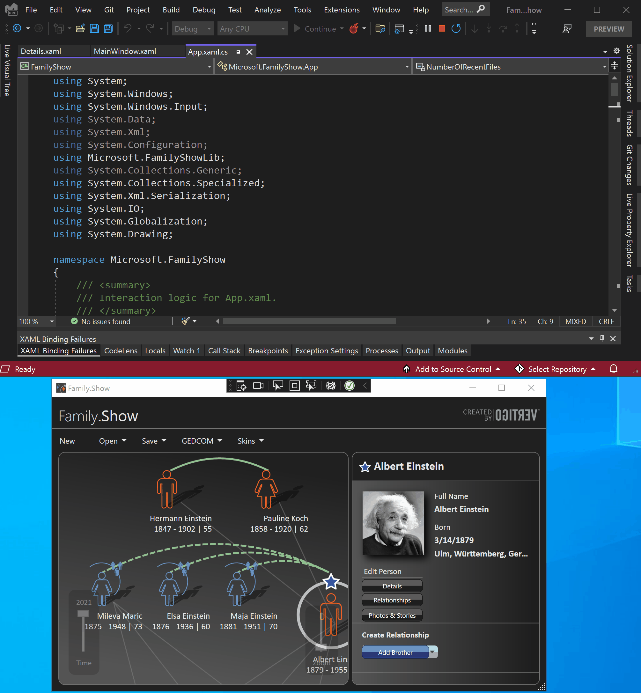Click the breakpoints panel icon in toolbar
641x693 pixels.
267,350
